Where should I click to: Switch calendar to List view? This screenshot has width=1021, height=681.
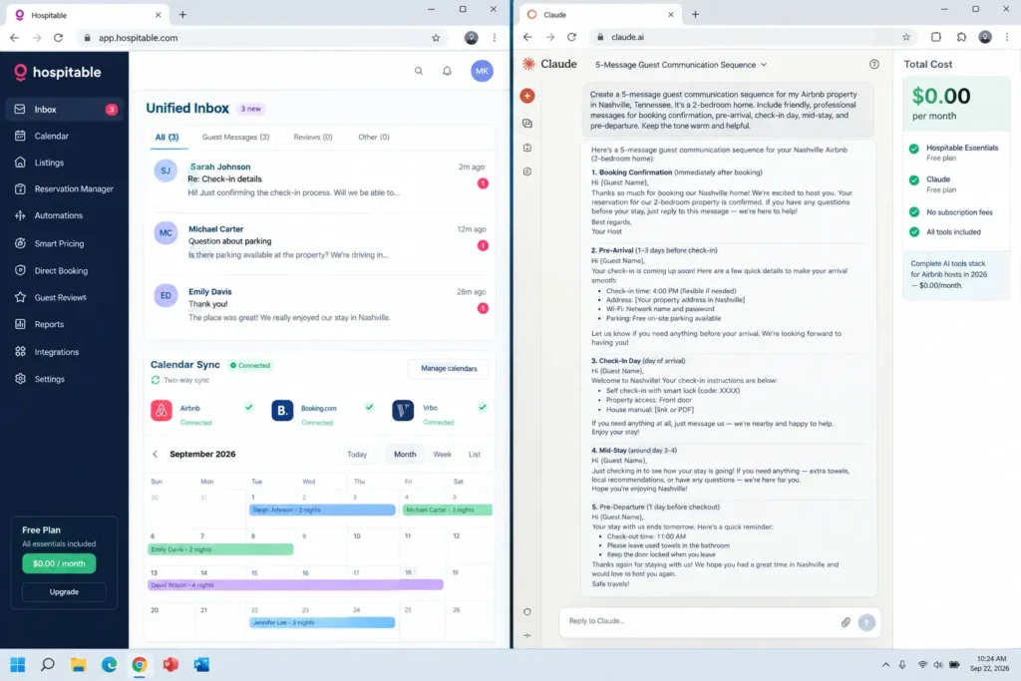pos(475,455)
